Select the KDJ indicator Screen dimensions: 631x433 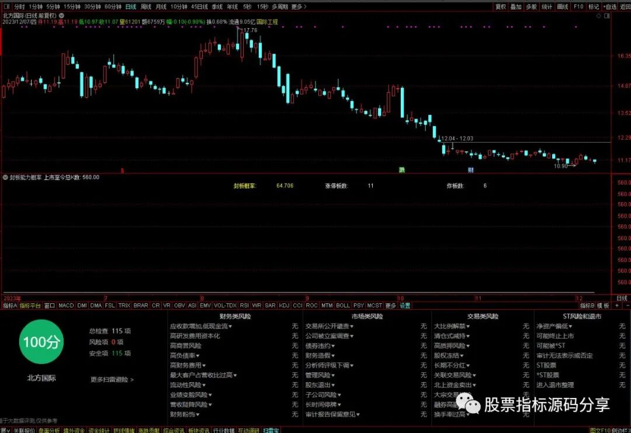coord(284,306)
